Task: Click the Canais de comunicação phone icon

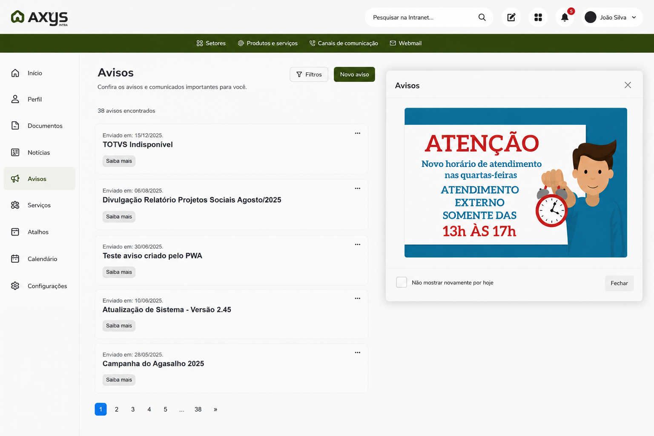Action: click(x=312, y=43)
